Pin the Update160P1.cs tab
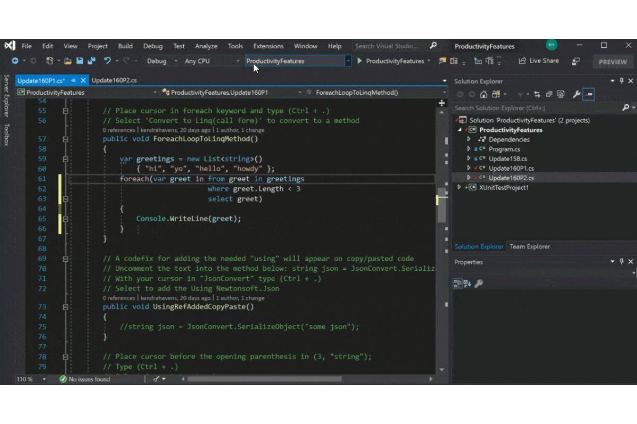The width and height of the screenshot is (637, 424). [73, 81]
